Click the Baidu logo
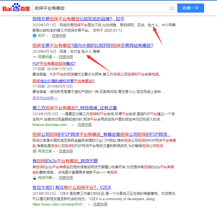The height and width of the screenshot is (209, 217). click(16, 8)
